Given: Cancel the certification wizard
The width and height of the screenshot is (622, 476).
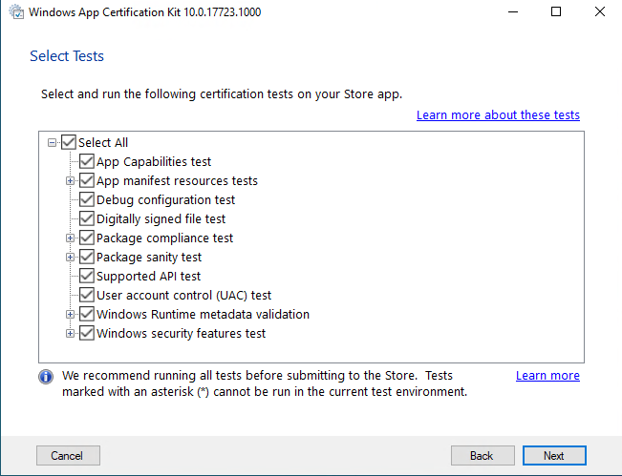Looking at the screenshot, I should (x=68, y=455).
